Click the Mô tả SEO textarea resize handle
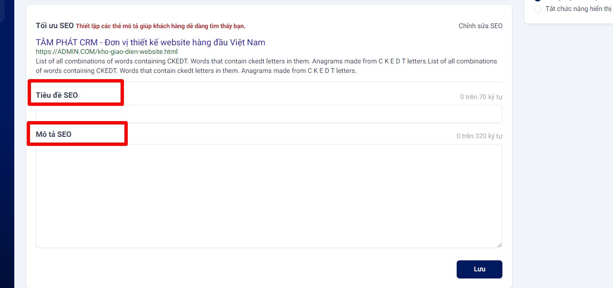 coord(499,245)
